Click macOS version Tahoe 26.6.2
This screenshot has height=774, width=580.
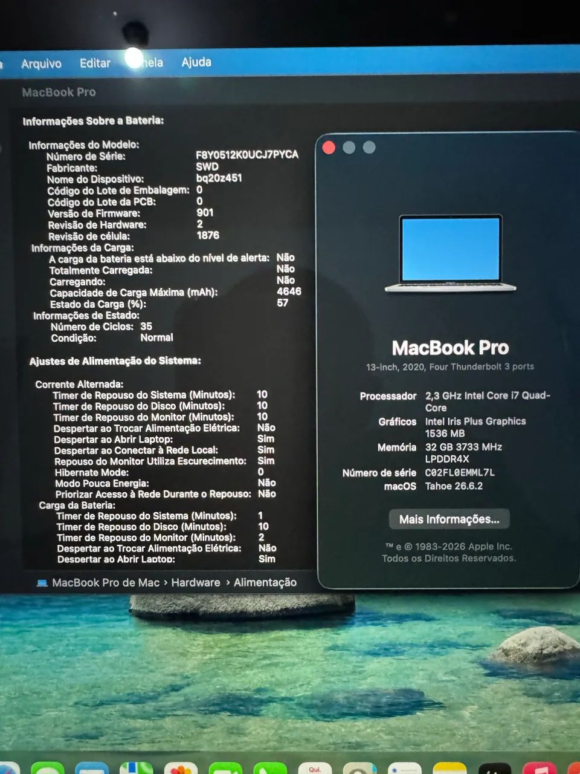454,486
